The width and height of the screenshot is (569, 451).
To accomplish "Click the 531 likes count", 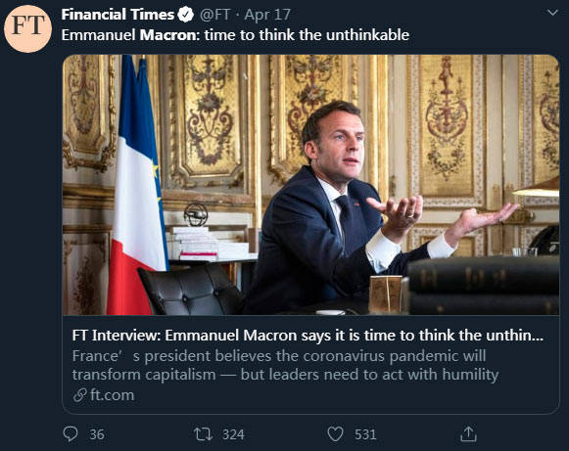I will [365, 434].
